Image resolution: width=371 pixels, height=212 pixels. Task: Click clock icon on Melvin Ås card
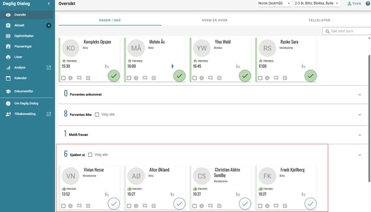[136, 78]
